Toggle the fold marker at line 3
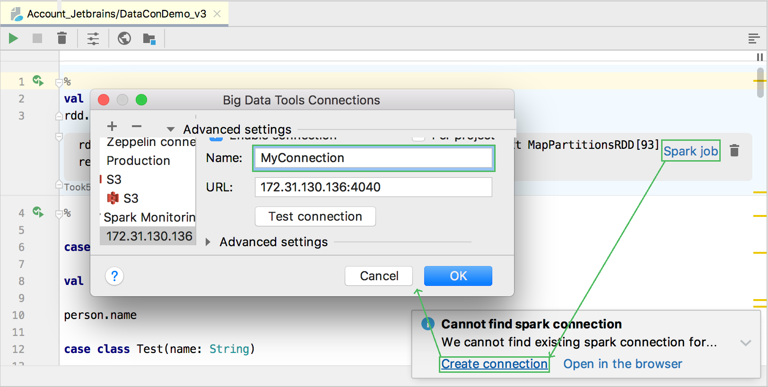The height and width of the screenshot is (387, 768). tap(59, 116)
